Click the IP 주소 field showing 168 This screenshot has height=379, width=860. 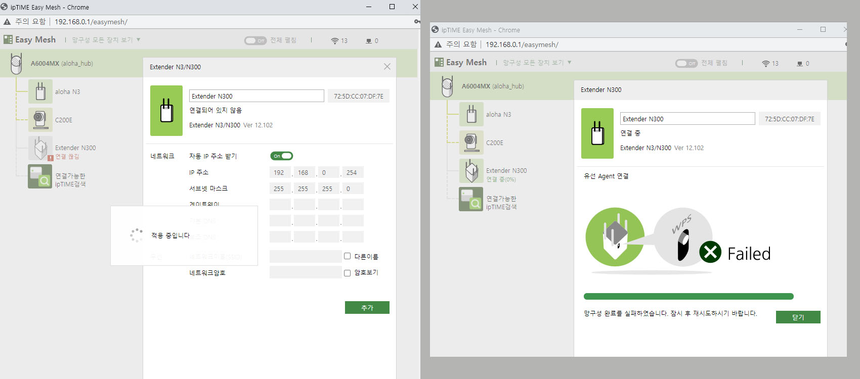305,172
